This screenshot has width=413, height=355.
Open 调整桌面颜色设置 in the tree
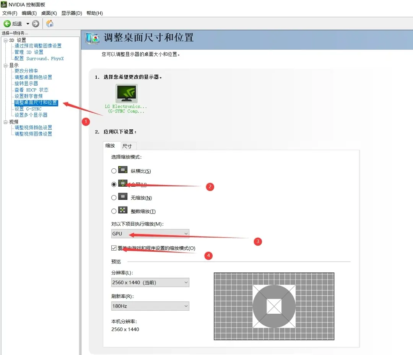pyautogui.click(x=33, y=77)
